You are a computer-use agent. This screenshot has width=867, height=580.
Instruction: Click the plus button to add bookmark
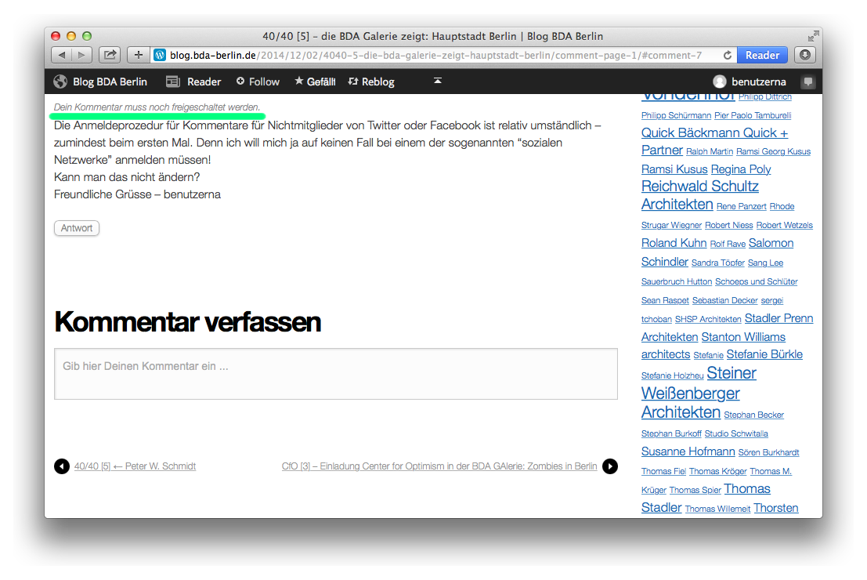point(138,55)
